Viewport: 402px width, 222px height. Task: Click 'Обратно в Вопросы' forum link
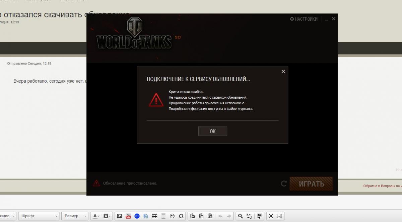pos(383,186)
